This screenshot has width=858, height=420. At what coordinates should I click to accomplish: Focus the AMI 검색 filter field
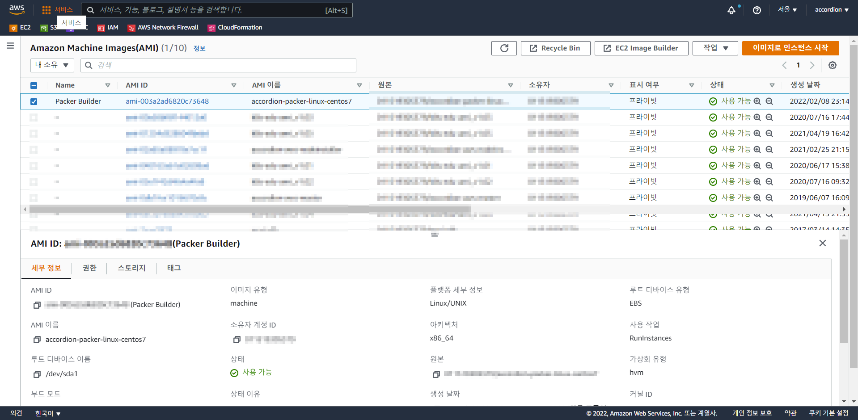[x=218, y=65]
